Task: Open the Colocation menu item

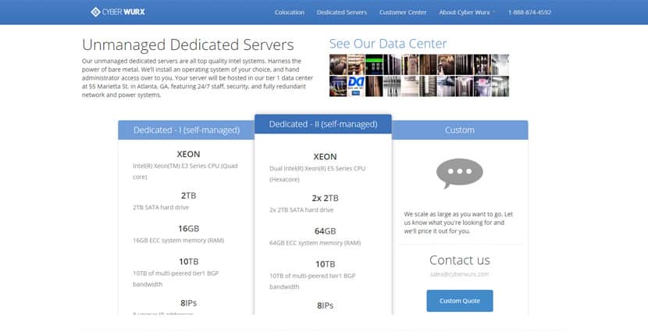Action: tap(290, 13)
